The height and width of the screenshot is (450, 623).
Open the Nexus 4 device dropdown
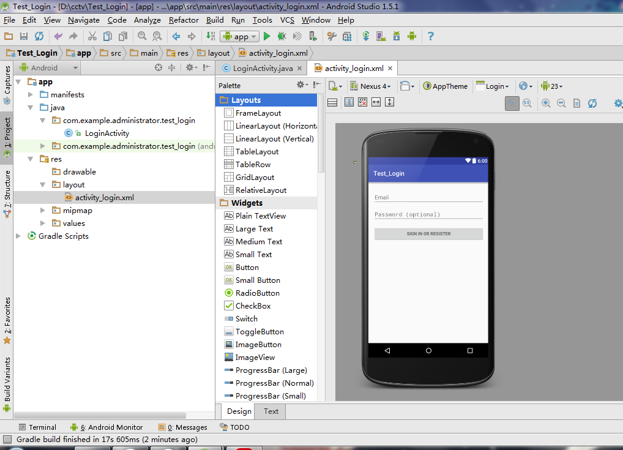(371, 86)
